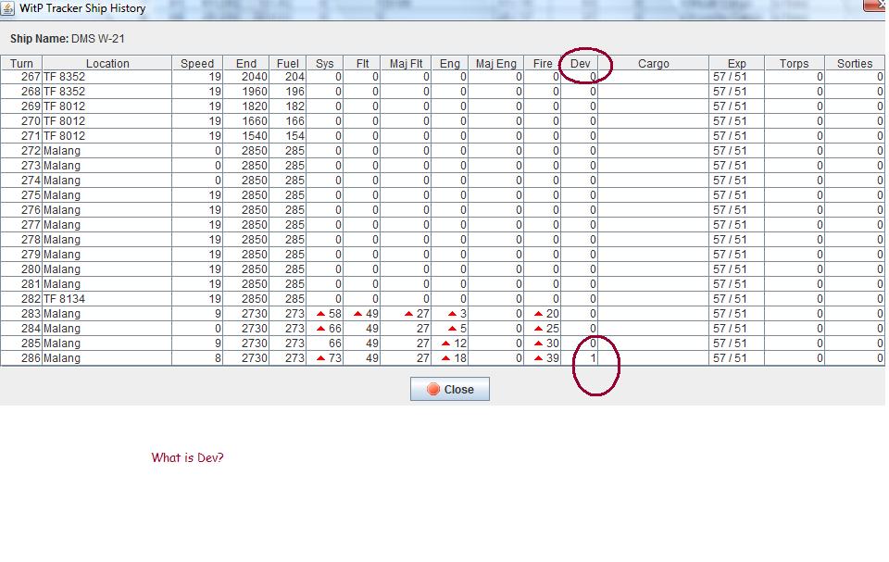Click the ship name DMS W-21 label

click(x=97, y=39)
